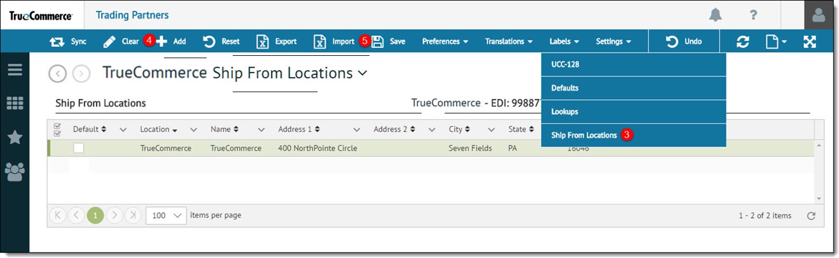Go to previous page of results
The height and width of the screenshot is (258, 839).
click(x=76, y=215)
